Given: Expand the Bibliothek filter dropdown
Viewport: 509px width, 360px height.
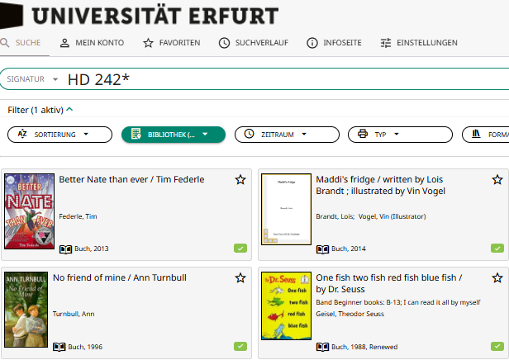Looking at the screenshot, I should 174,135.
